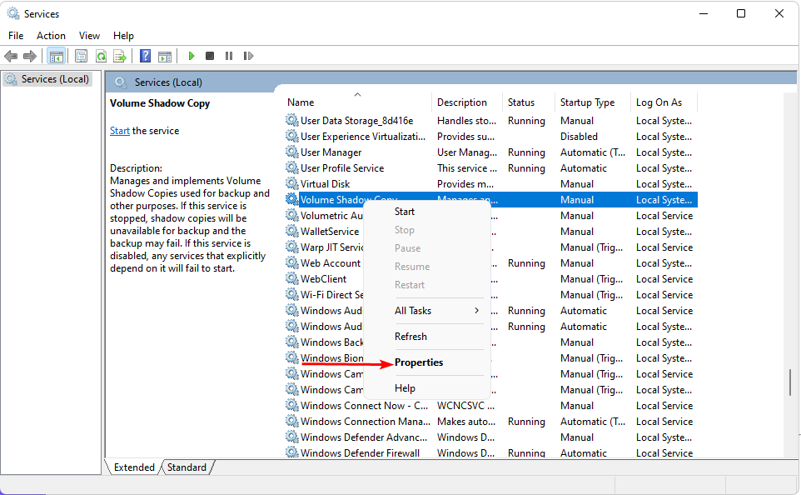Sort by the Status column header
Screen dimensions: 801x495
click(529, 102)
